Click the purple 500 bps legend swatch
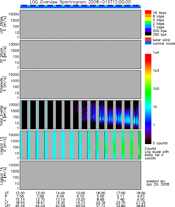This screenshot has width=175, height=207. (148, 30)
